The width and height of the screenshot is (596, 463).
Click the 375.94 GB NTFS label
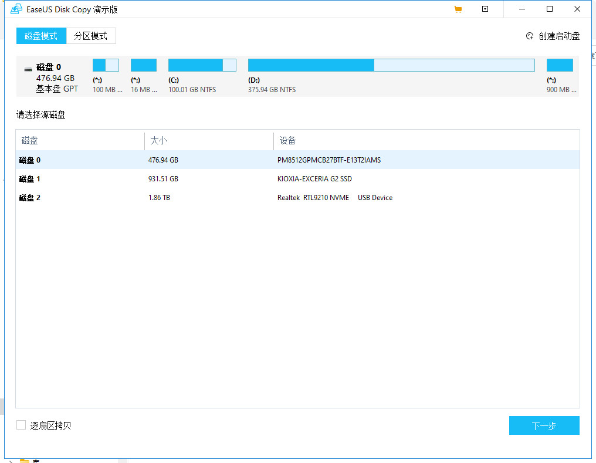pos(272,90)
